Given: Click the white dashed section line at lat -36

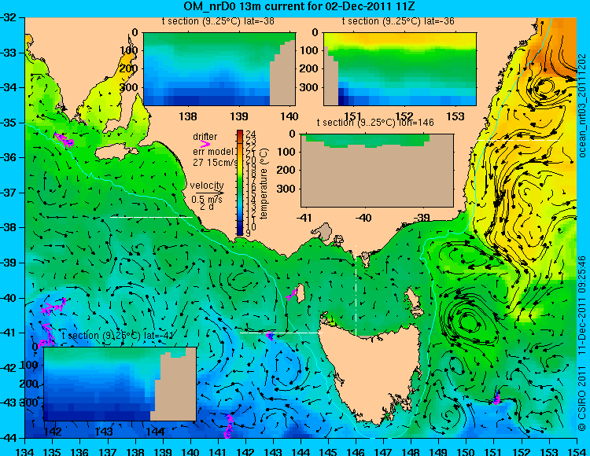Looking at the screenshot, I should click(x=518, y=140).
